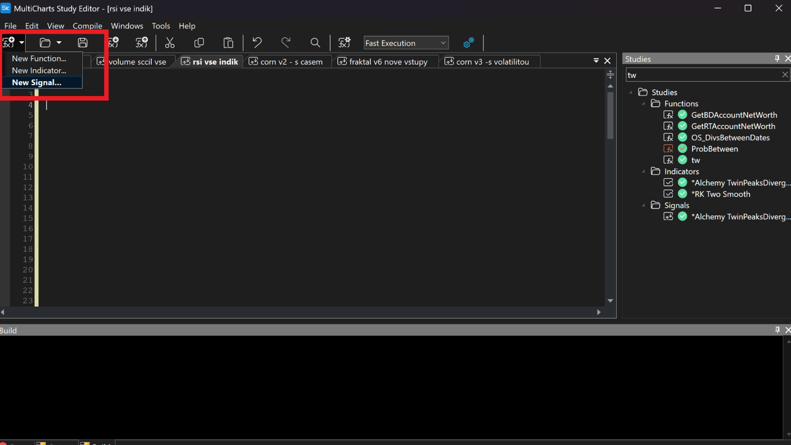Click the editor vertical scrollbar thumb

pyautogui.click(x=611, y=116)
